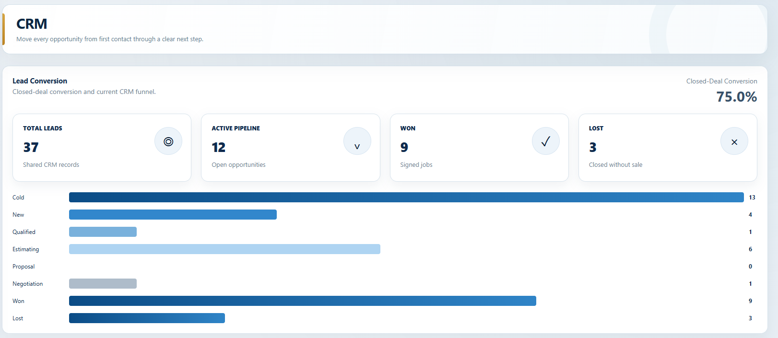The width and height of the screenshot is (778, 338).
Task: Click the total leads number 37
Action: coord(31,147)
